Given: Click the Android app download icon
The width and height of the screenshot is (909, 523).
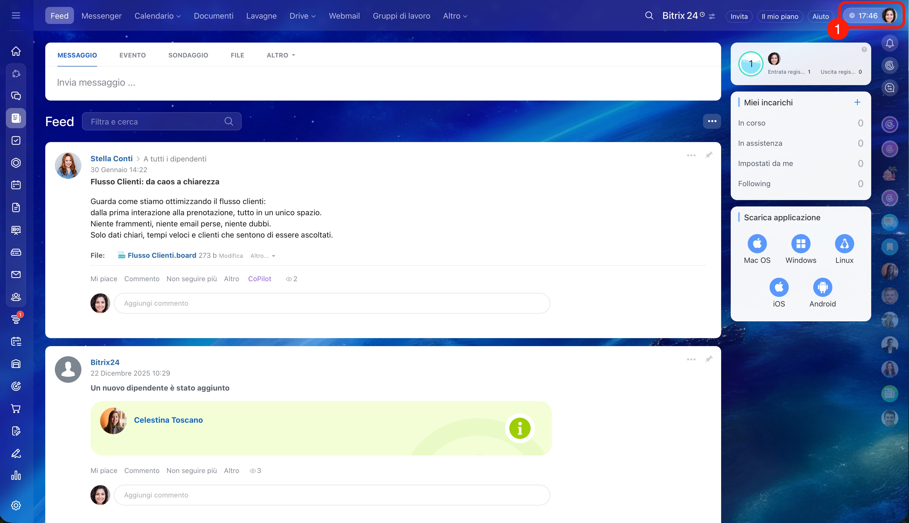Looking at the screenshot, I should [x=823, y=287].
